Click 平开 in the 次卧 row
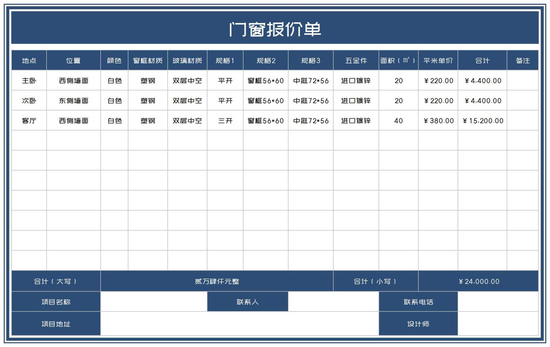 (x=225, y=101)
